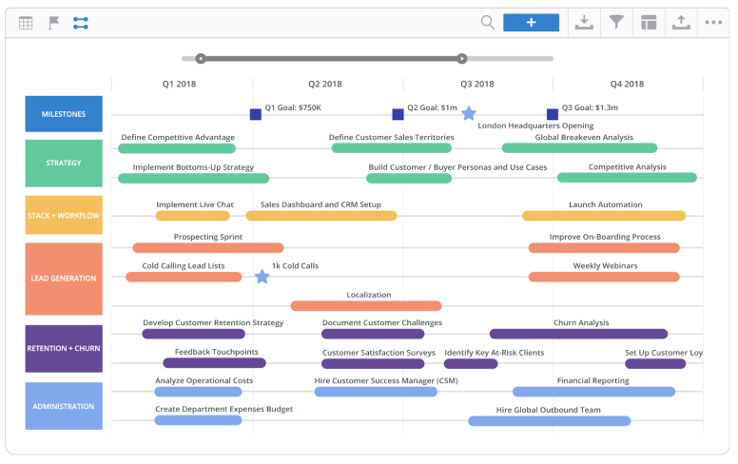This screenshot has width=738, height=464.
Task: Open the Localization bar
Action: 366,306
